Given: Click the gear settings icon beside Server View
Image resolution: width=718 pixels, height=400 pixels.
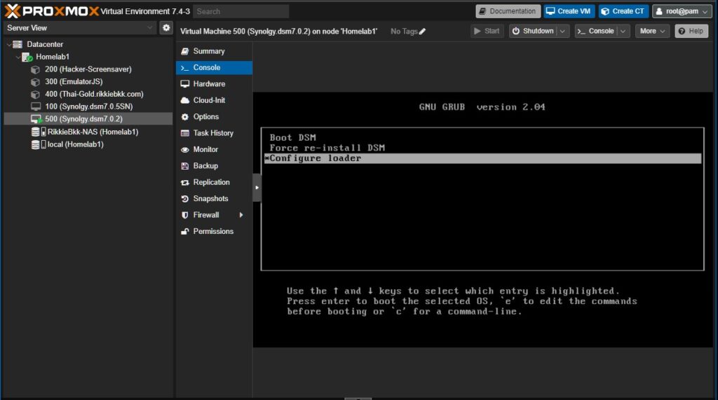Looking at the screenshot, I should click(166, 28).
